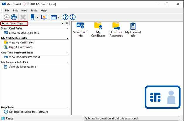Image resolution: width=184 pixels, height=121 pixels.
Task: Collapse the Smart Card Tasks section
Action: pyautogui.click(x=67, y=29)
